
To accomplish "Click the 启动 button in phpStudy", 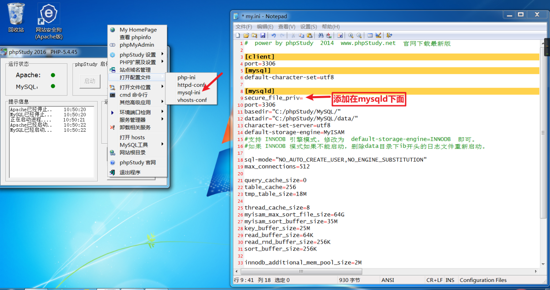I will click(90, 81).
